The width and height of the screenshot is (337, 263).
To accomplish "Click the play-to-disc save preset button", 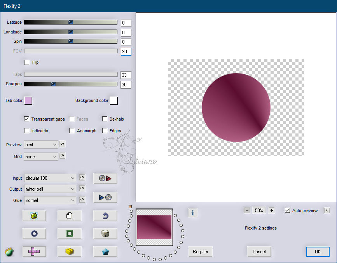I will point(105,197).
